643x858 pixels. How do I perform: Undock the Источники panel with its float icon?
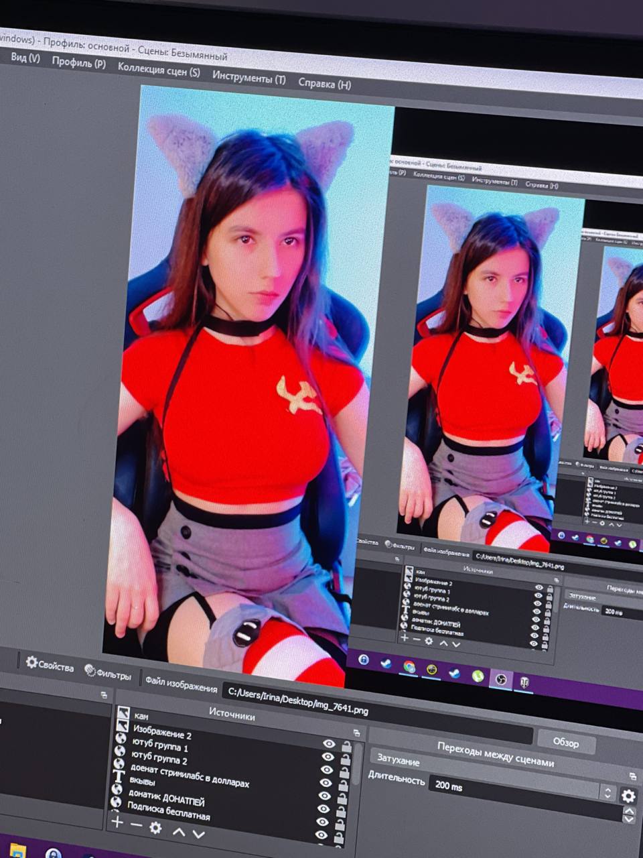[356, 733]
